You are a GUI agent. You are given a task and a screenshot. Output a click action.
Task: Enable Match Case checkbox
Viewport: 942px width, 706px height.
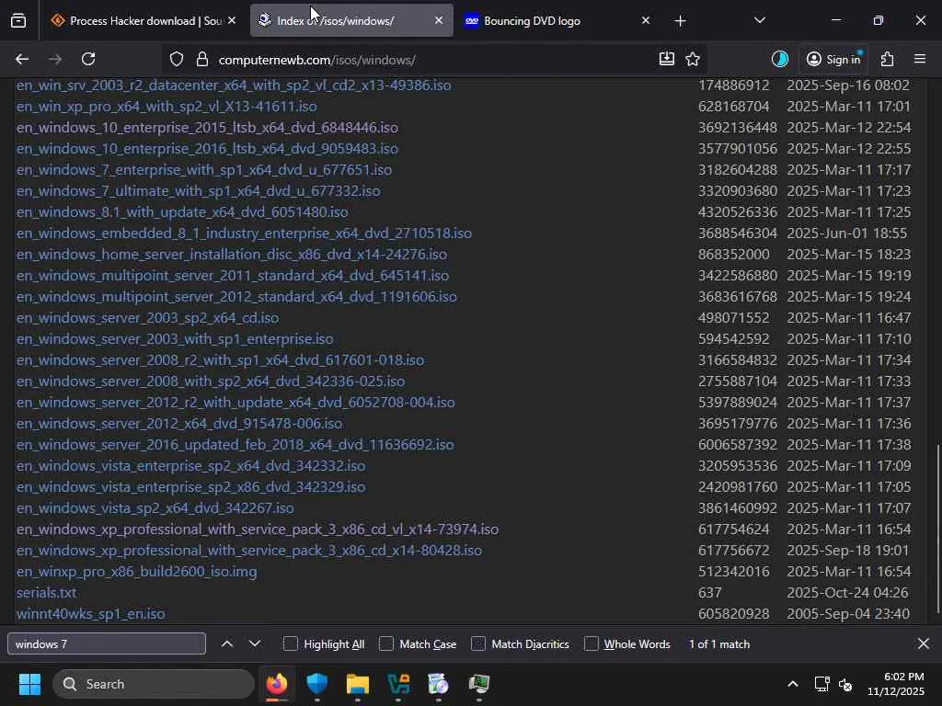click(x=386, y=643)
